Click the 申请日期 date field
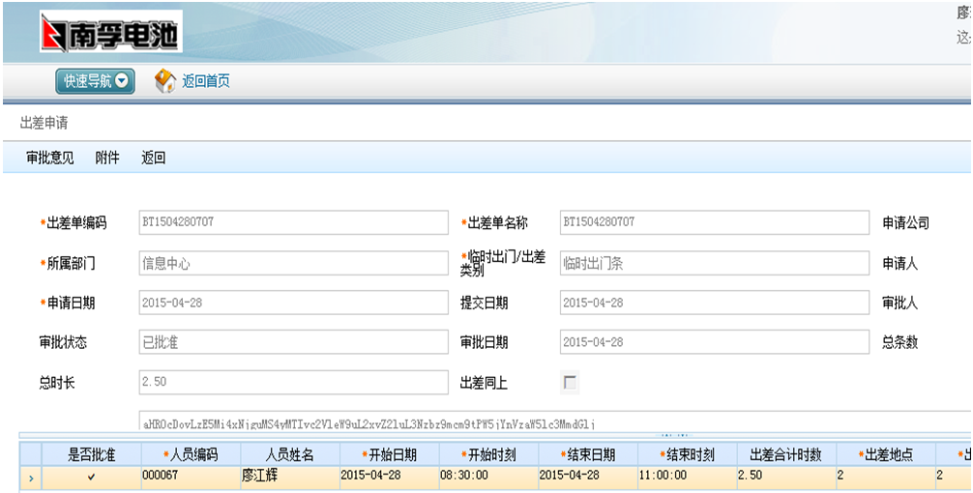973x493 pixels. pos(293,303)
